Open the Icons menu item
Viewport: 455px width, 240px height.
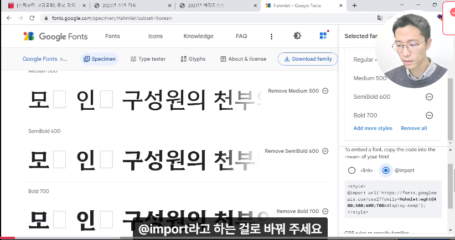point(156,36)
